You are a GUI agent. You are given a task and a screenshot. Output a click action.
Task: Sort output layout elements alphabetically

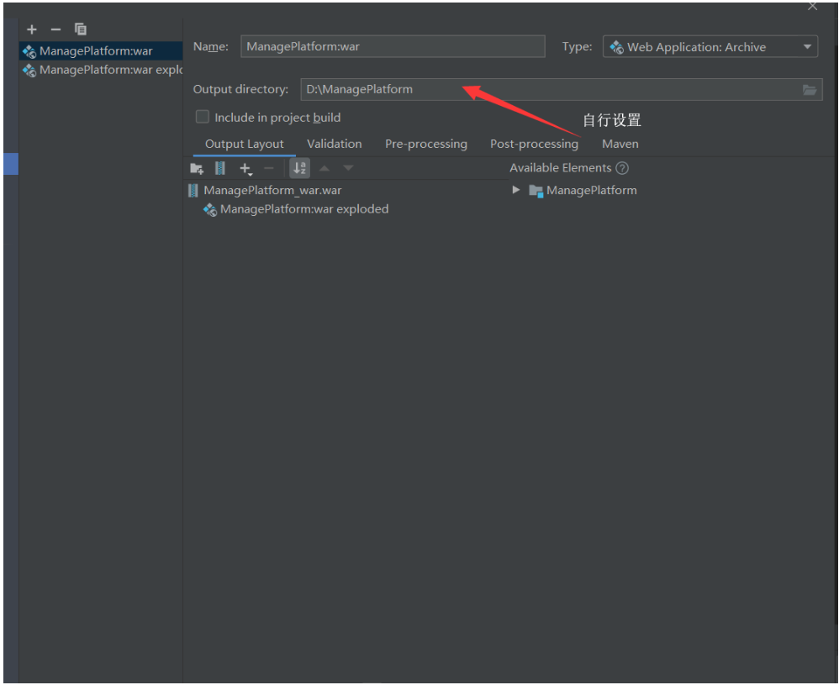299,168
